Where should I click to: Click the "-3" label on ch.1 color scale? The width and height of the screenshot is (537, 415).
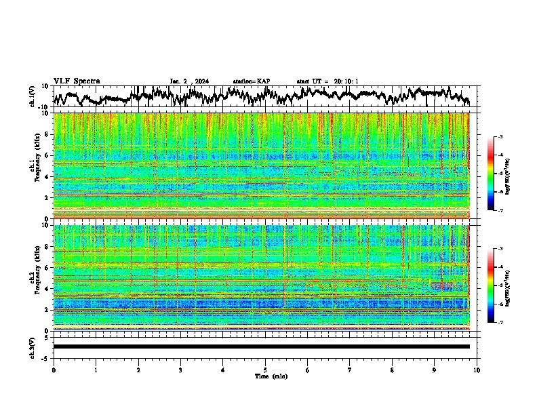click(500, 136)
